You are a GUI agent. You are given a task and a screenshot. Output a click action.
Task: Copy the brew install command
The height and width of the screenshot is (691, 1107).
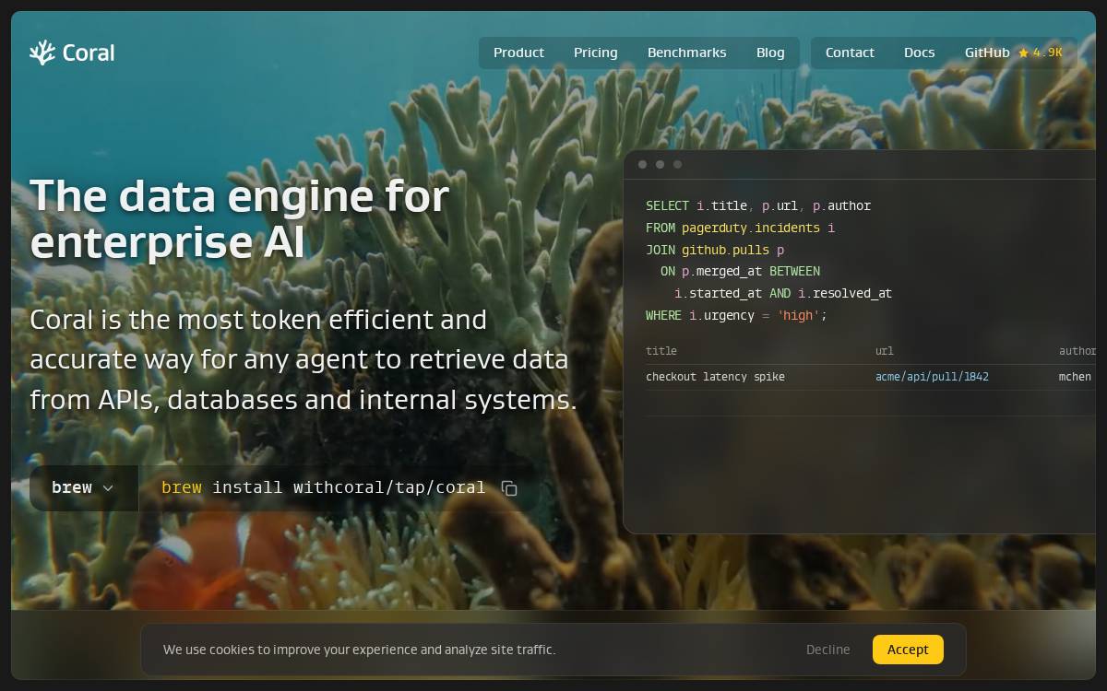point(509,488)
